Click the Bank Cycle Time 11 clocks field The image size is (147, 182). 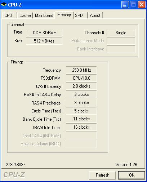[x=81, y=119]
